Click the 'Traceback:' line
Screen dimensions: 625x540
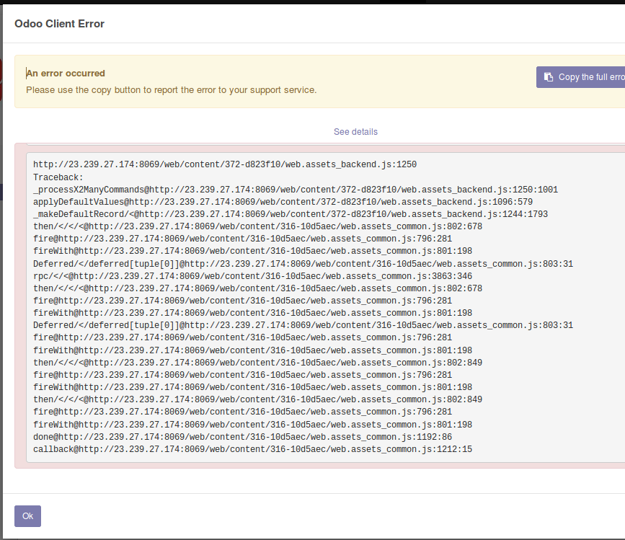(58, 177)
